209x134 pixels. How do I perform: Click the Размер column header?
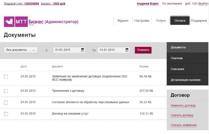coord(144,66)
